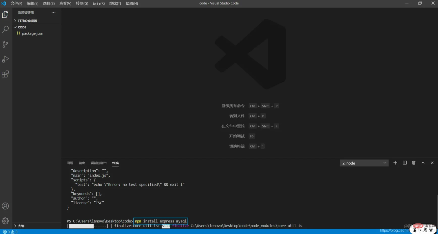Expand the 大纲 outline section
This screenshot has height=234, width=438.
tap(21, 226)
